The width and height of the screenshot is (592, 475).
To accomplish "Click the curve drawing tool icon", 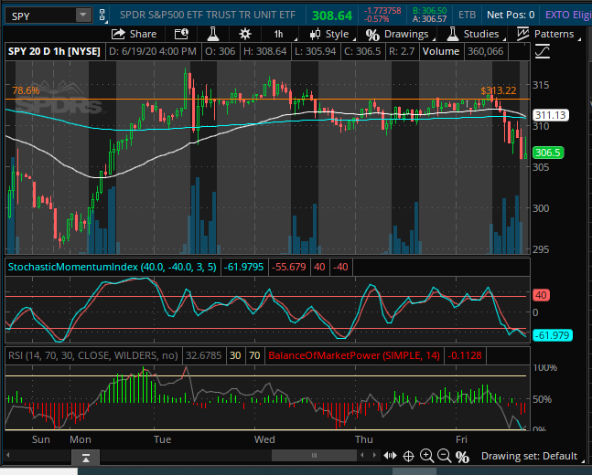I will point(543,51).
